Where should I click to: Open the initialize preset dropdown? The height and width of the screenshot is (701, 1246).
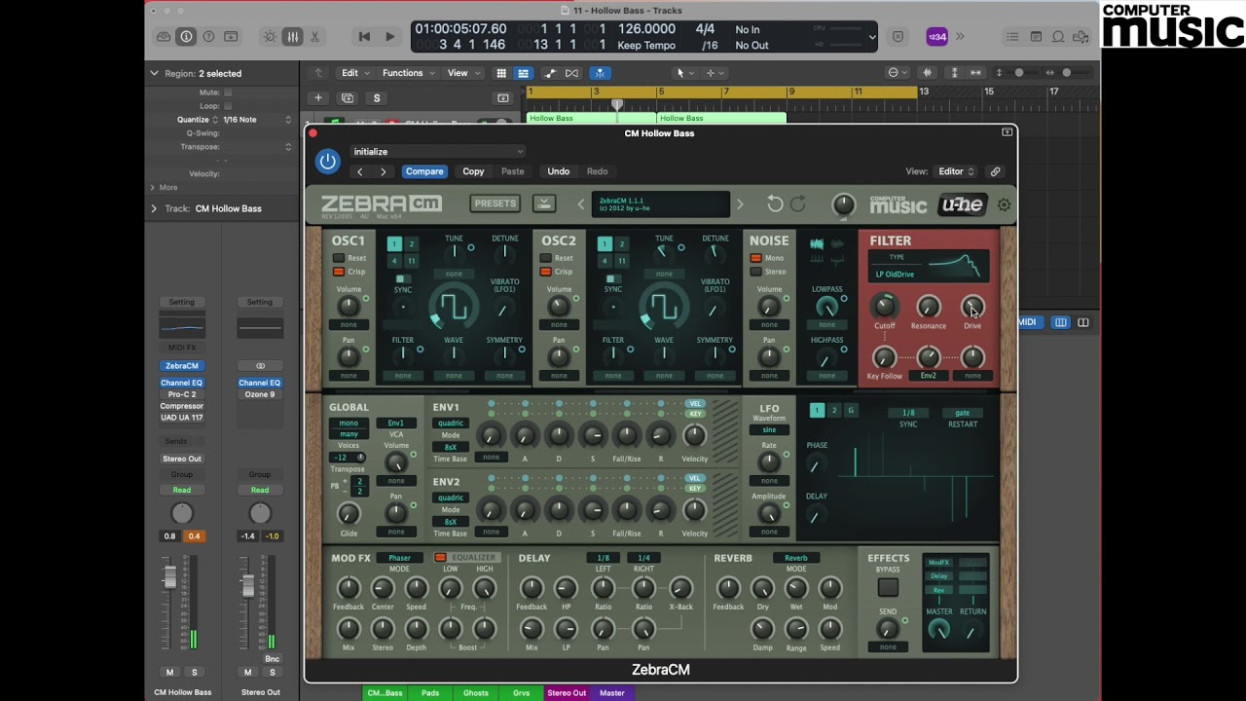(437, 152)
